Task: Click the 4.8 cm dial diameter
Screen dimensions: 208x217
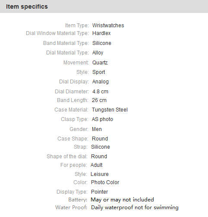Action: 100,92
